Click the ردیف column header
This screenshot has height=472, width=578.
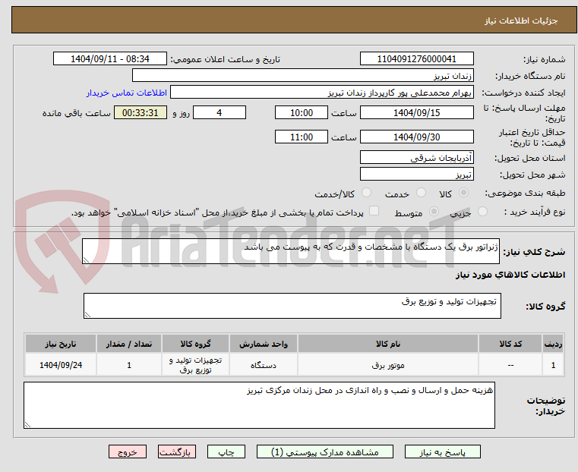click(553, 344)
